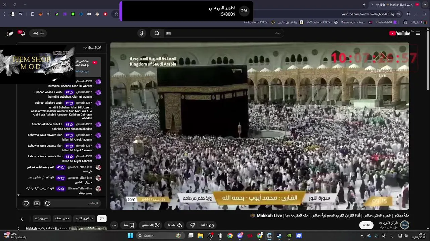Play the Kaaba live stream video

click(x=260, y=126)
